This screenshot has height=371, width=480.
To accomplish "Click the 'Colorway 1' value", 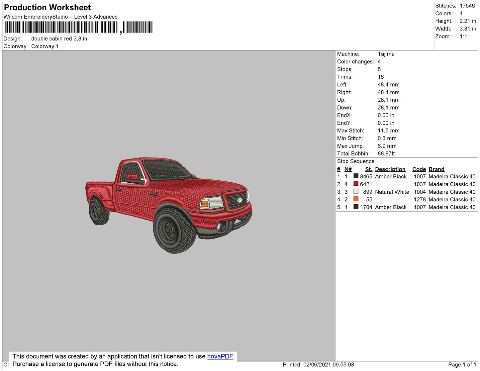I will pos(45,46).
